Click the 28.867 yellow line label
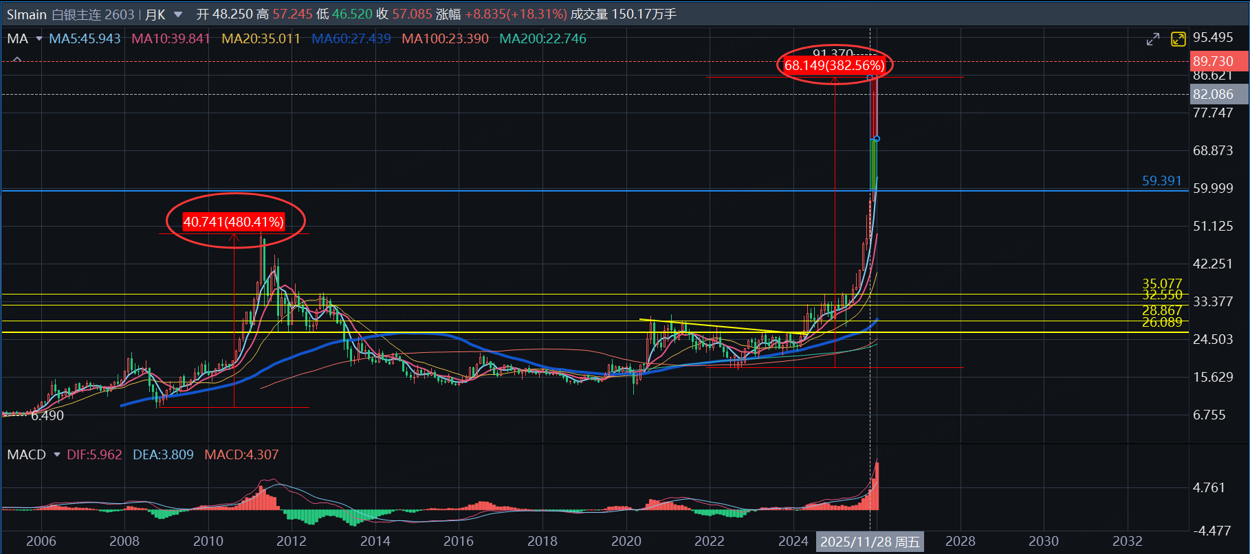This screenshot has width=1250, height=554. click(x=1162, y=311)
